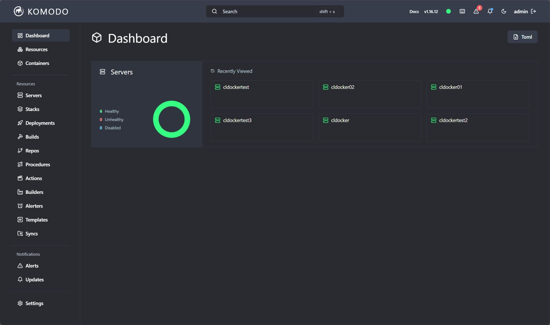
Task: Select the Dashboard entry in the sidebar
Action: [37, 35]
